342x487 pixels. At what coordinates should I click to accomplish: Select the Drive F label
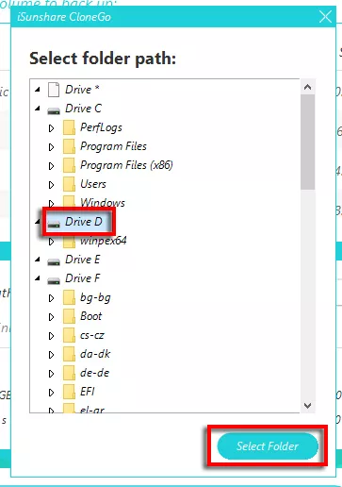pos(83,278)
